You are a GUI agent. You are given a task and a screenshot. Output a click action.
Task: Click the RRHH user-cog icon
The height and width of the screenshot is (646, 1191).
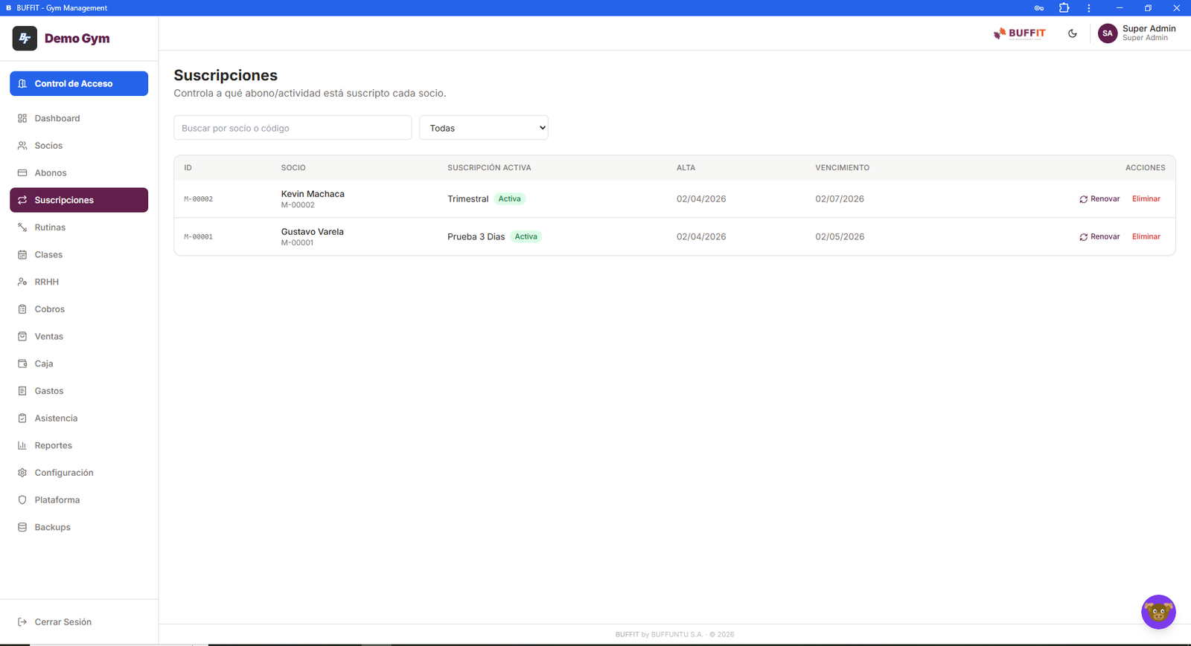coord(22,282)
